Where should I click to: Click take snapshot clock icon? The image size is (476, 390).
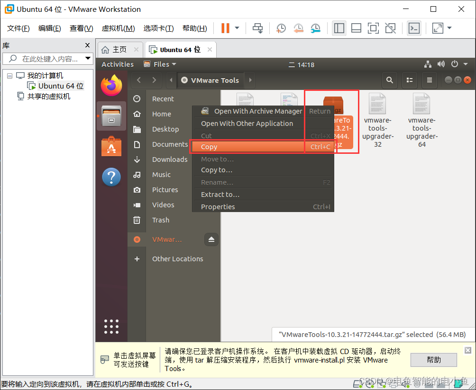[x=281, y=28]
